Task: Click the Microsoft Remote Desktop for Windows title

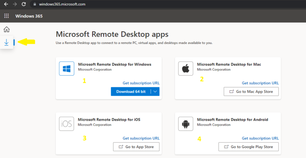Action: coord(115,64)
